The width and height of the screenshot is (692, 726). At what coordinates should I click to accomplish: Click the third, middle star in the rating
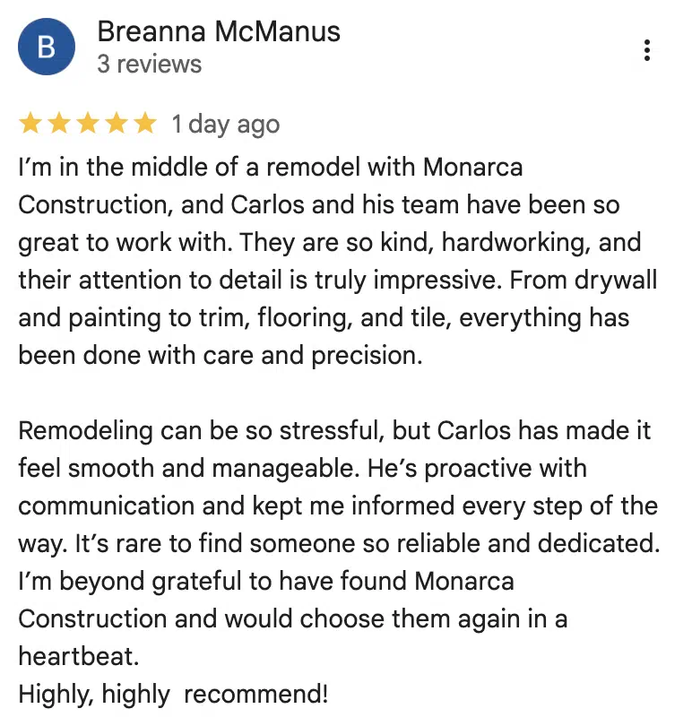88,125
